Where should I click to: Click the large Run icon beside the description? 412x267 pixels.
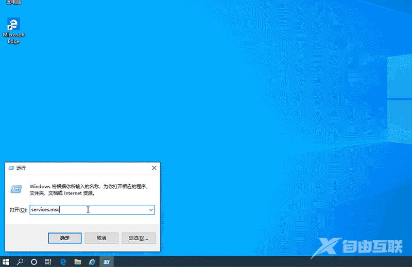coord(16,189)
